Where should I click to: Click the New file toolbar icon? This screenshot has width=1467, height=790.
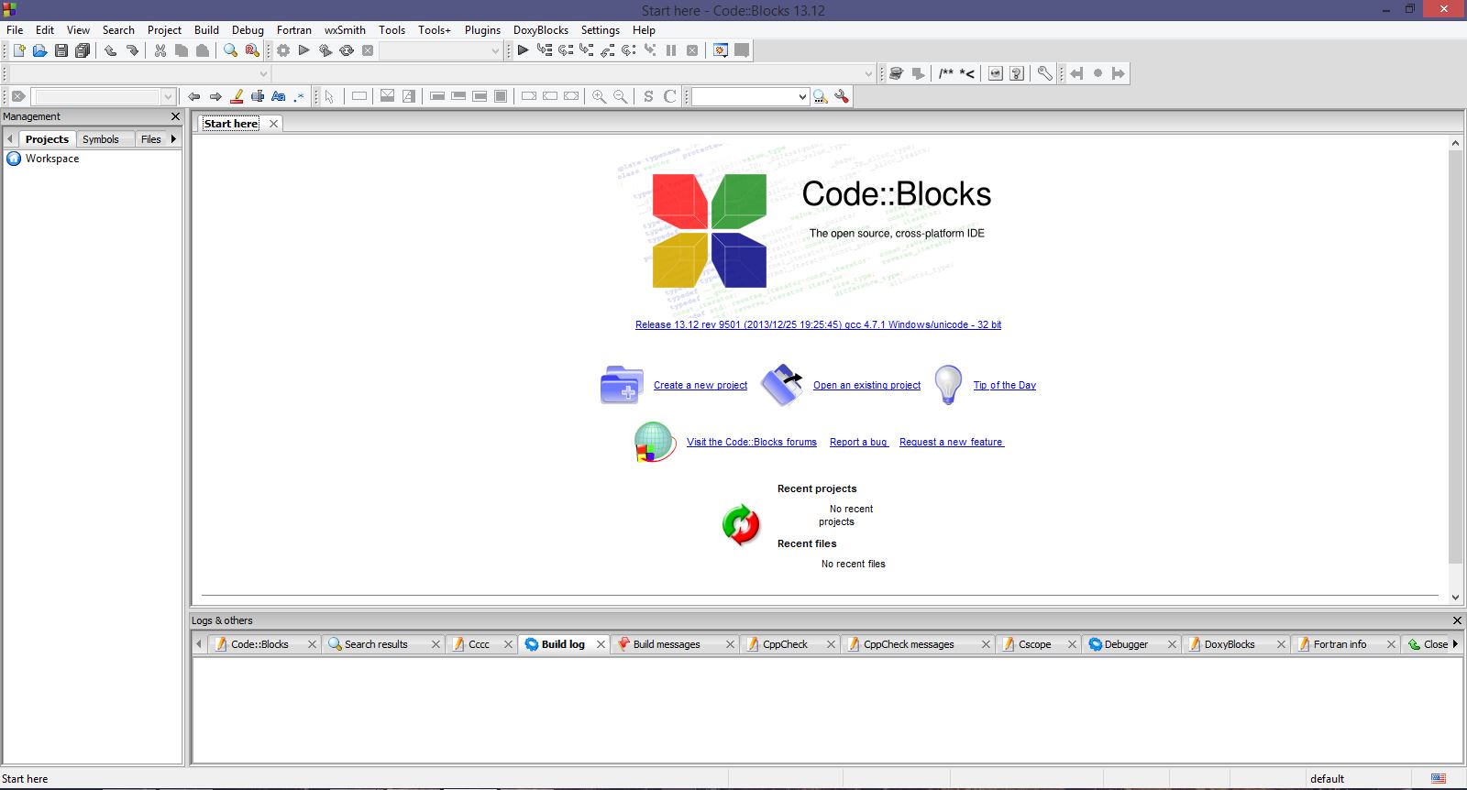coord(18,50)
